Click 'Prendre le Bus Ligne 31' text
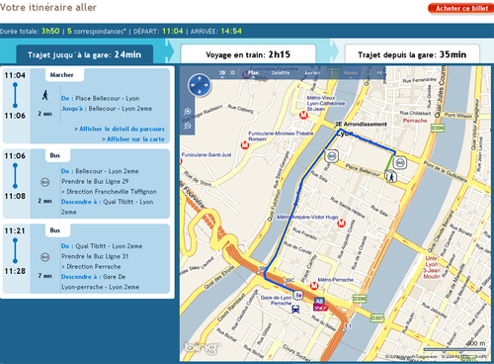This screenshot has height=364, width=494. click(x=95, y=256)
